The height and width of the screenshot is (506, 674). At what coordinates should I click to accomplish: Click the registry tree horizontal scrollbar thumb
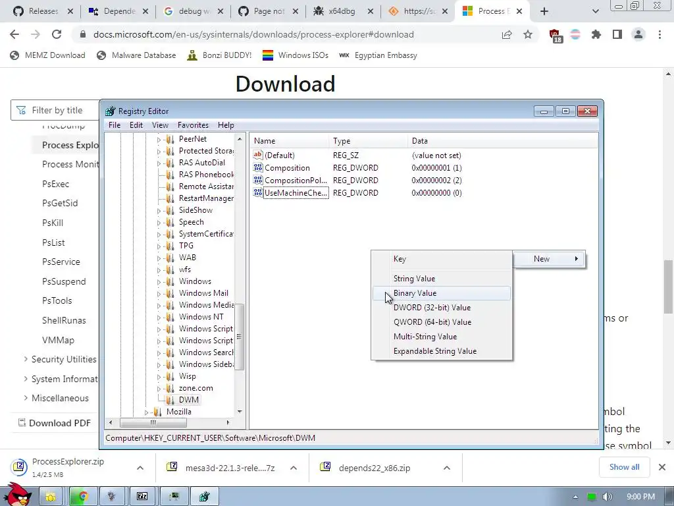153,422
